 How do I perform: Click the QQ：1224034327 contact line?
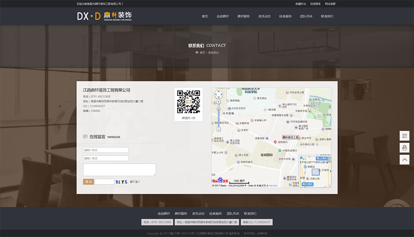(x=94, y=106)
